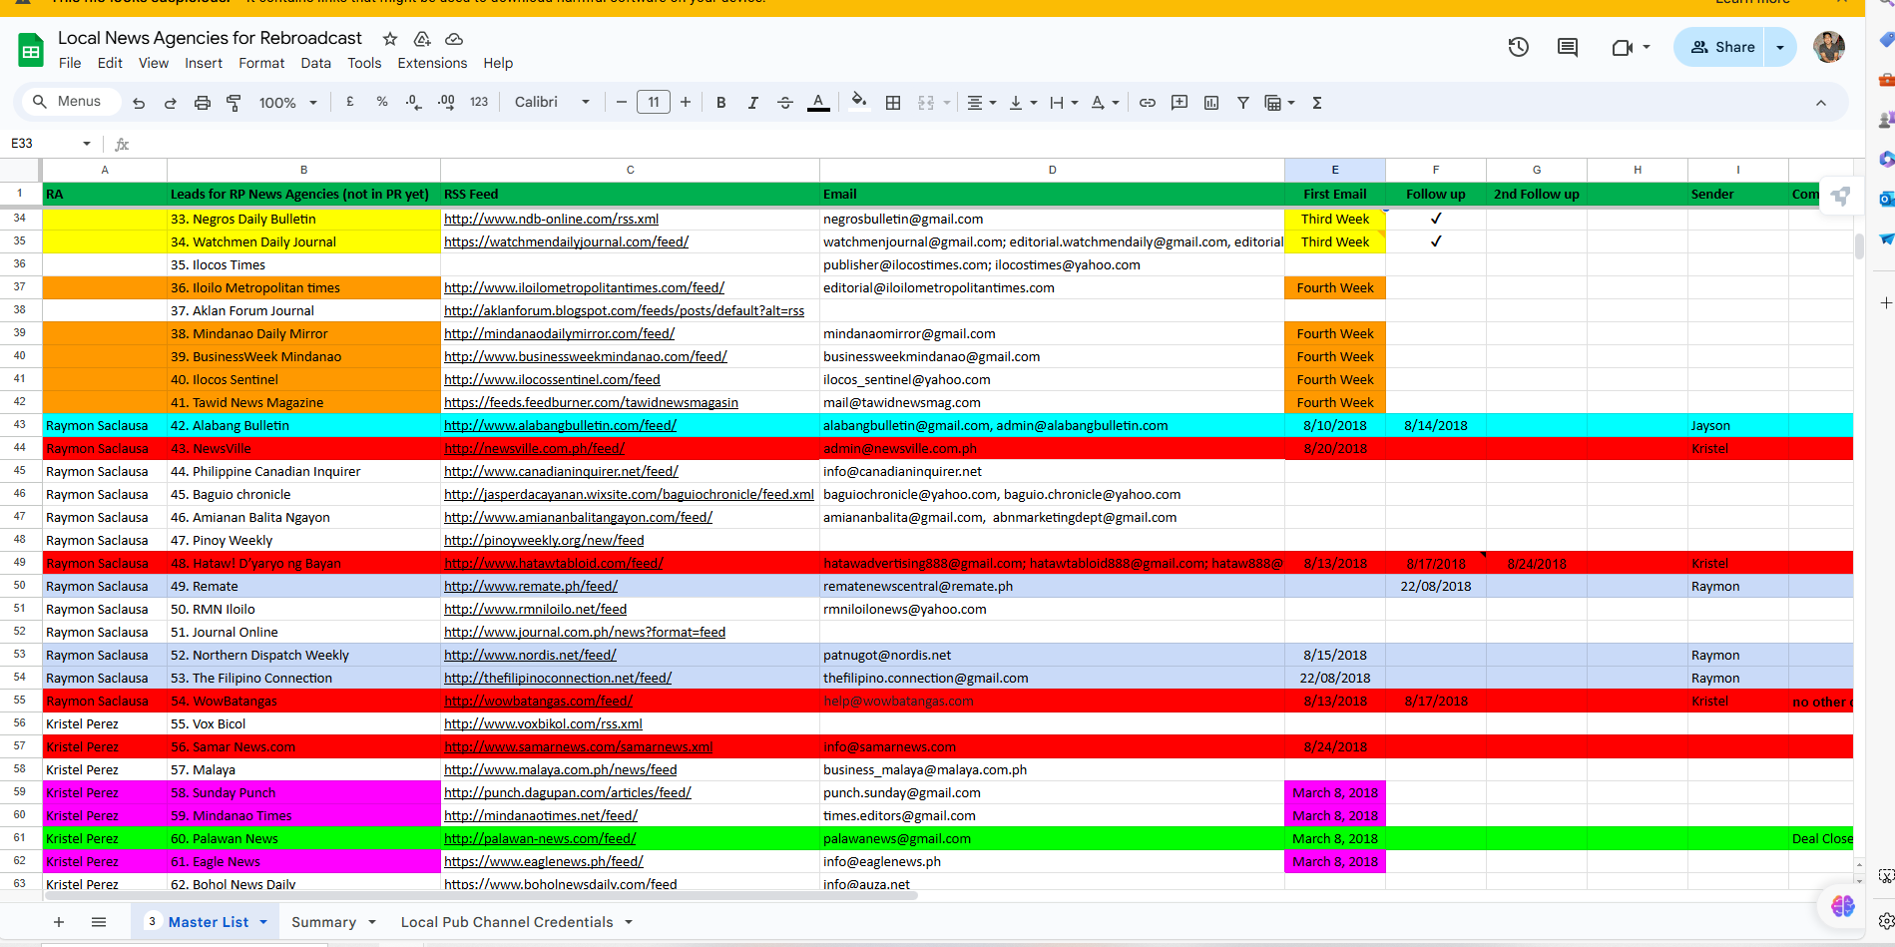Activate the paint format tool
The image size is (1895, 947).
click(x=235, y=103)
